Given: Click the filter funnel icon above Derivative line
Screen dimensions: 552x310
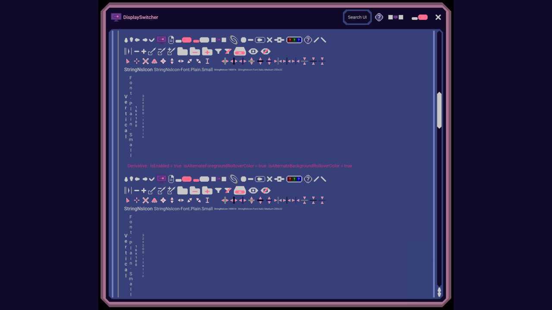Looking at the screenshot, I should 218,51.
